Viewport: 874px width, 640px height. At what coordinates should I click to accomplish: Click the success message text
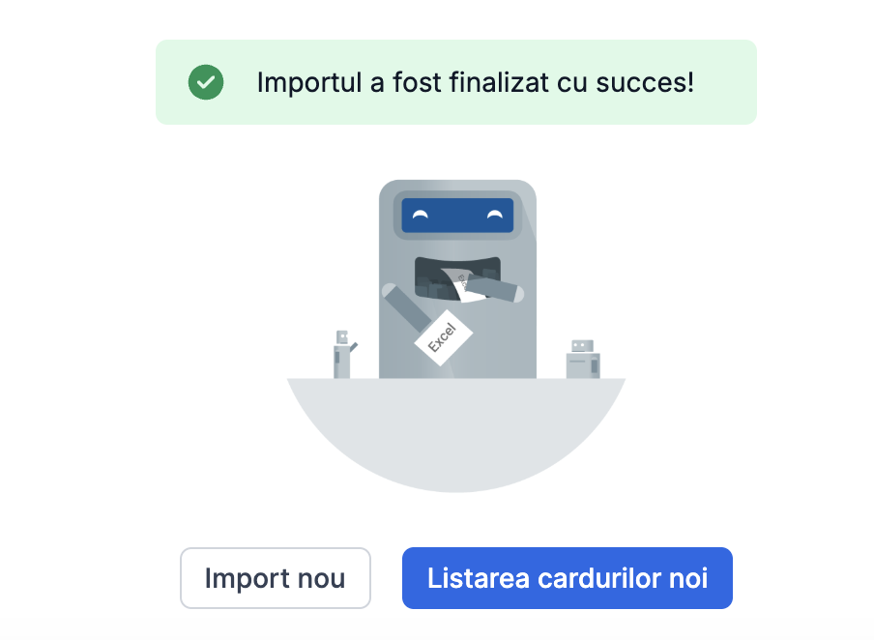click(x=475, y=82)
